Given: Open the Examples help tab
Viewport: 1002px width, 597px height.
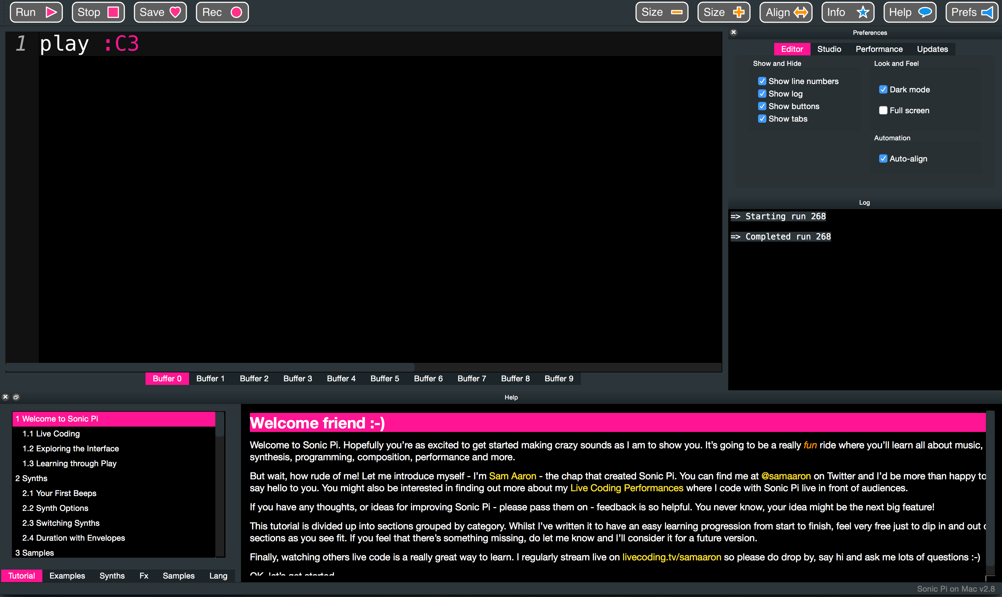Looking at the screenshot, I should [67, 576].
